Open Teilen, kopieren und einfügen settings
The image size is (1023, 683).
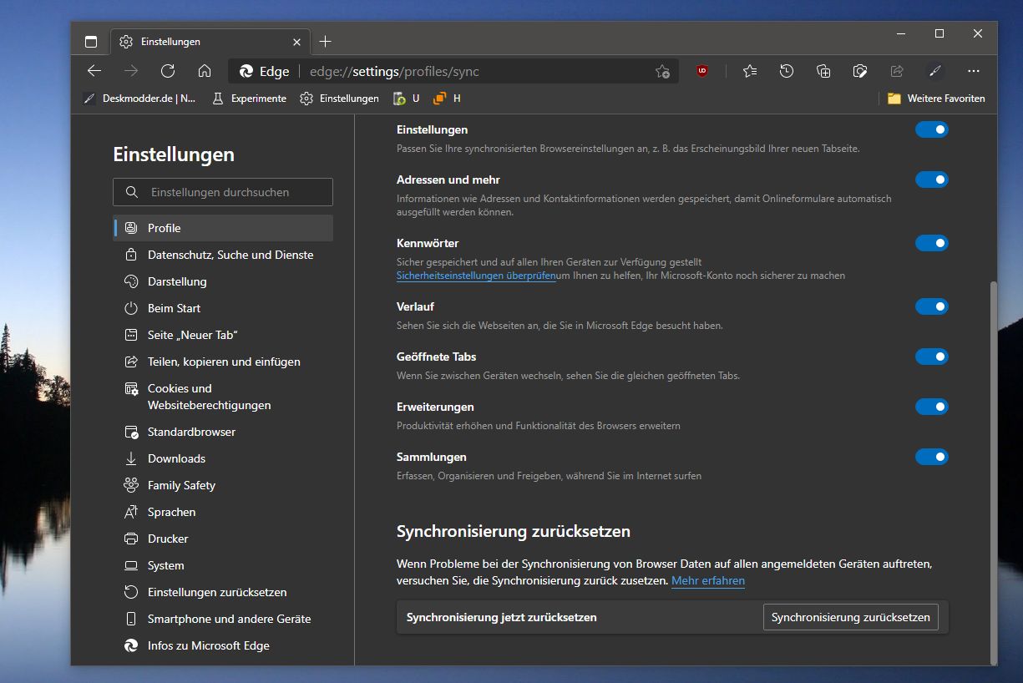tap(223, 362)
